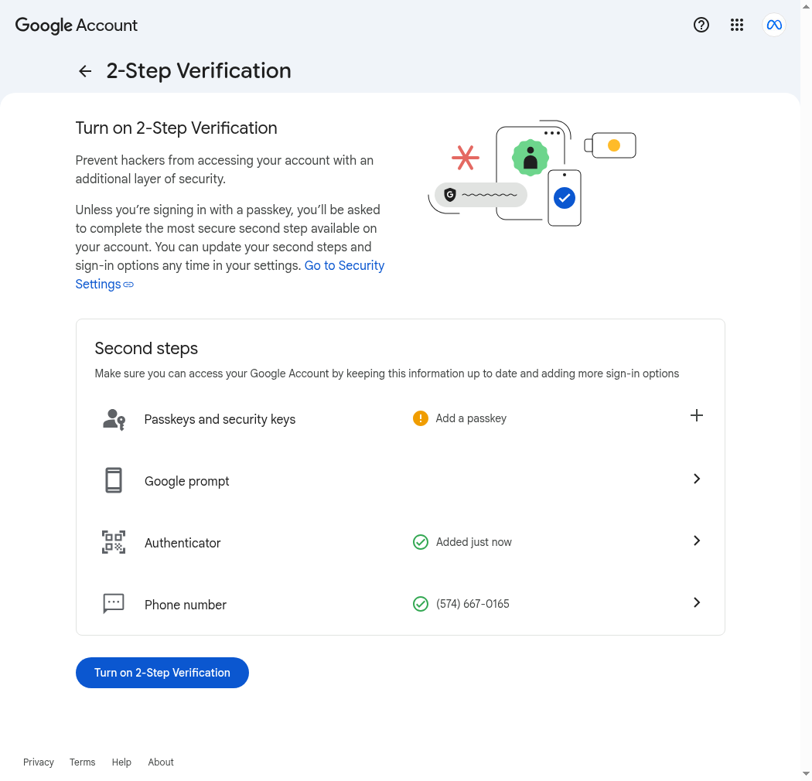
Task: Add a passkey with the plus icon
Action: (697, 415)
